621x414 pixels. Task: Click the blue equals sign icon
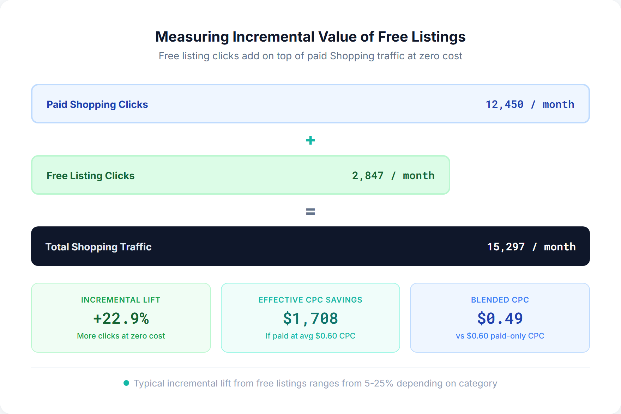[310, 211]
